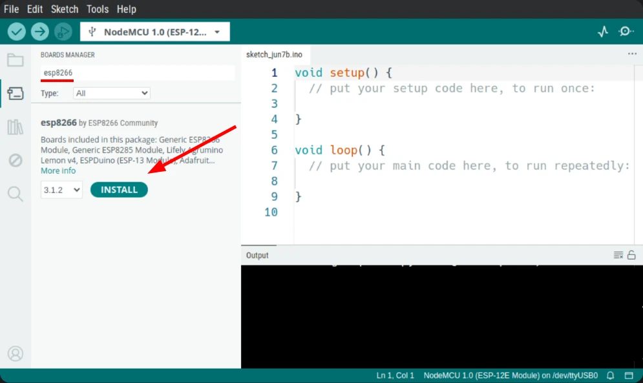This screenshot has width=643, height=383.
Task: Open the Debug sidebar icon
Action: coord(15,160)
